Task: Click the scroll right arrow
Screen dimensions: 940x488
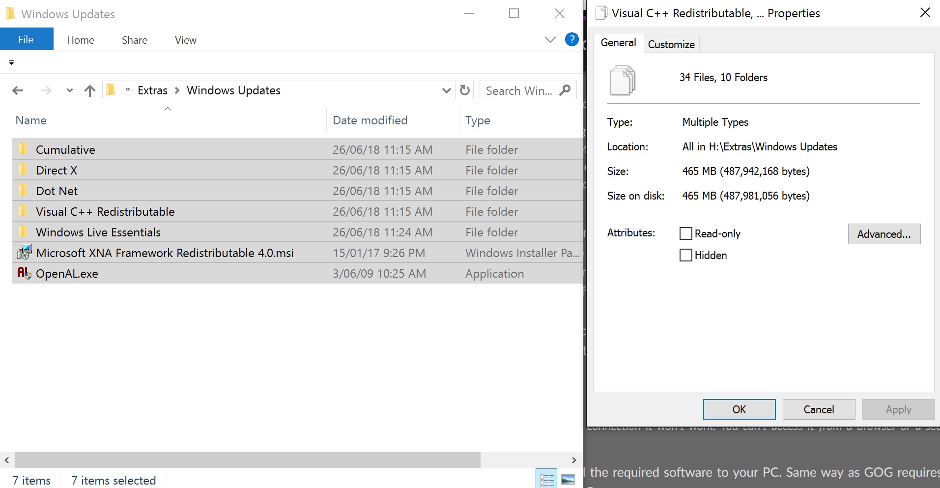Action: (x=574, y=460)
